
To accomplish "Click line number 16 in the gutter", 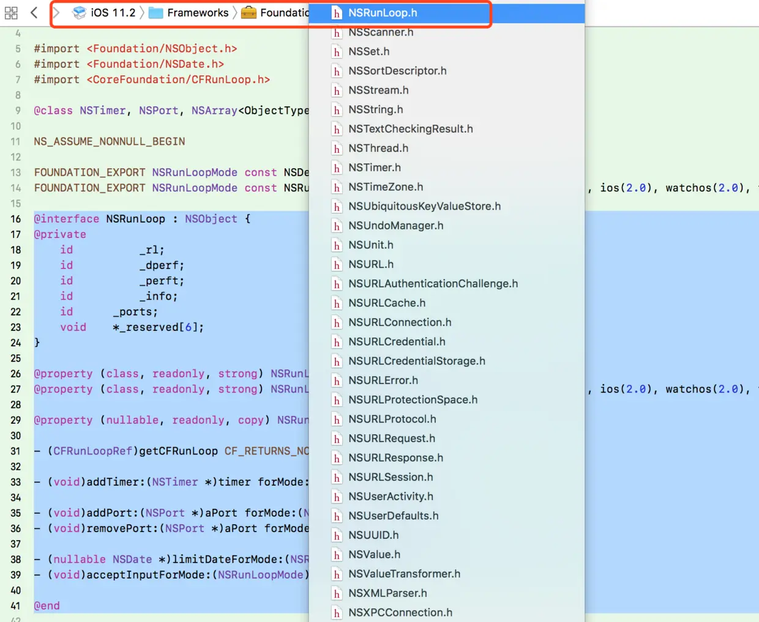I will pyautogui.click(x=15, y=219).
